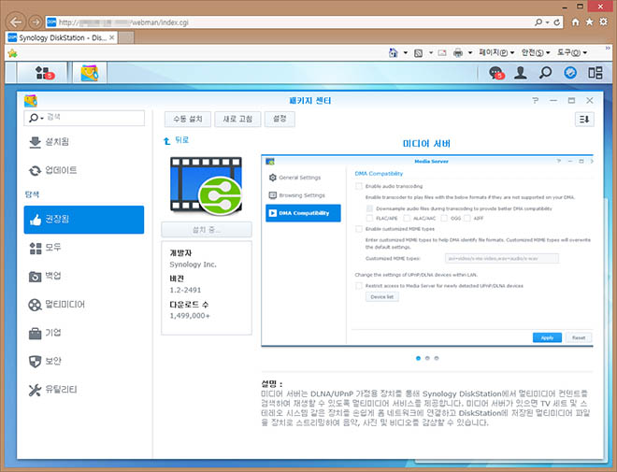Viewport: 617px width, 472px height.
Task: Open browser settings gear icon
Action: click(x=603, y=22)
